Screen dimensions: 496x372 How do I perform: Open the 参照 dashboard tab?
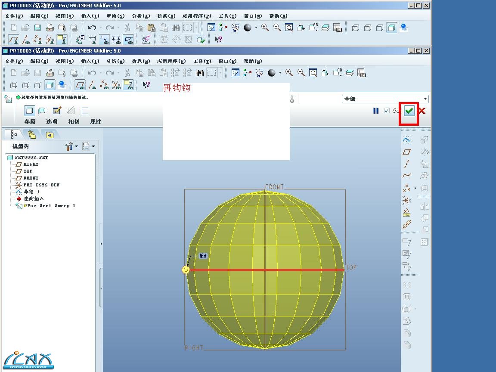pos(30,122)
